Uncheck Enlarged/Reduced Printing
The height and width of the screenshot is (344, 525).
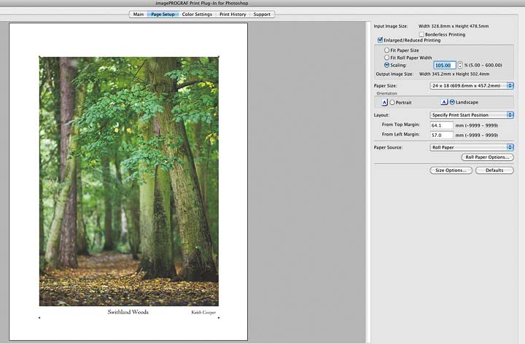coord(380,40)
